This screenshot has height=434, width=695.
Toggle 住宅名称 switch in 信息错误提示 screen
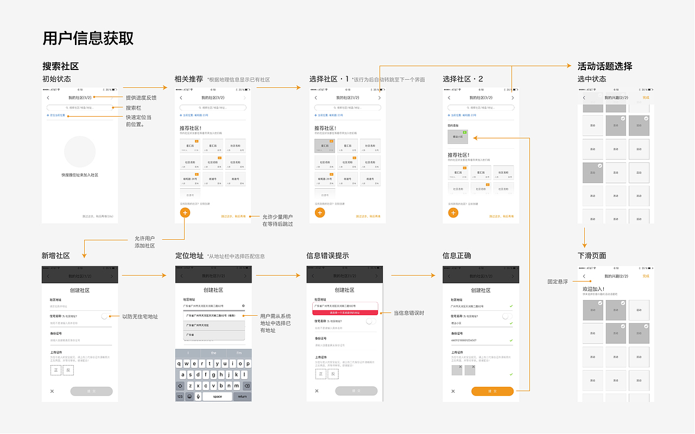(371, 321)
